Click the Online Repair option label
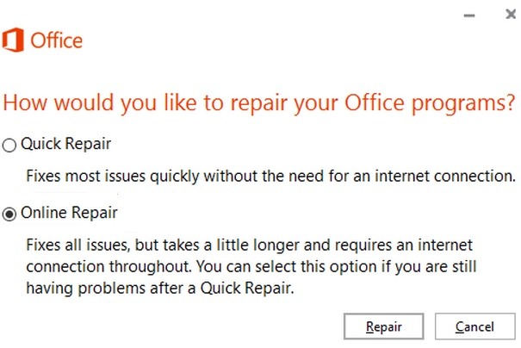Image resolution: width=521 pixels, height=348 pixels. [x=69, y=213]
